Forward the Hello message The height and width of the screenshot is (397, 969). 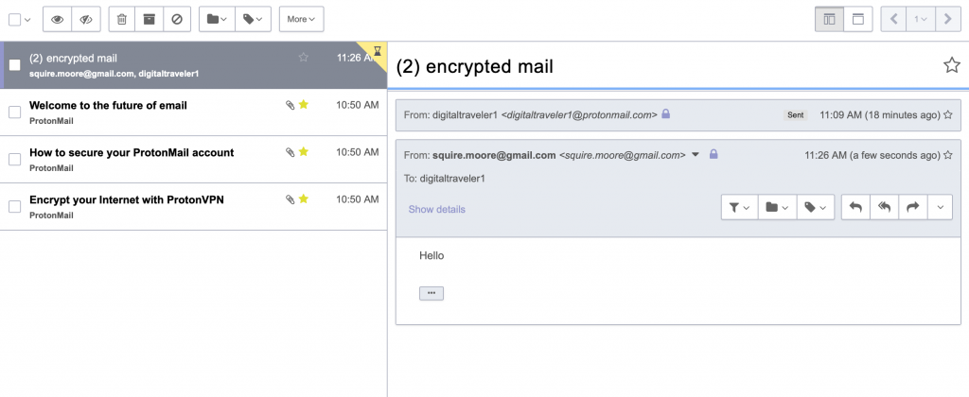tap(912, 208)
